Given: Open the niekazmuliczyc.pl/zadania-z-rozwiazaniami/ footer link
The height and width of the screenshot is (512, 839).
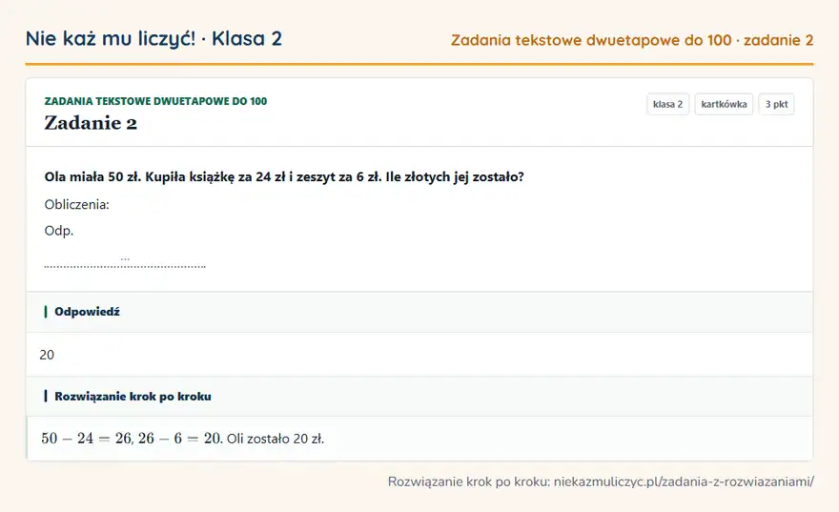Looking at the screenshot, I should [x=684, y=481].
